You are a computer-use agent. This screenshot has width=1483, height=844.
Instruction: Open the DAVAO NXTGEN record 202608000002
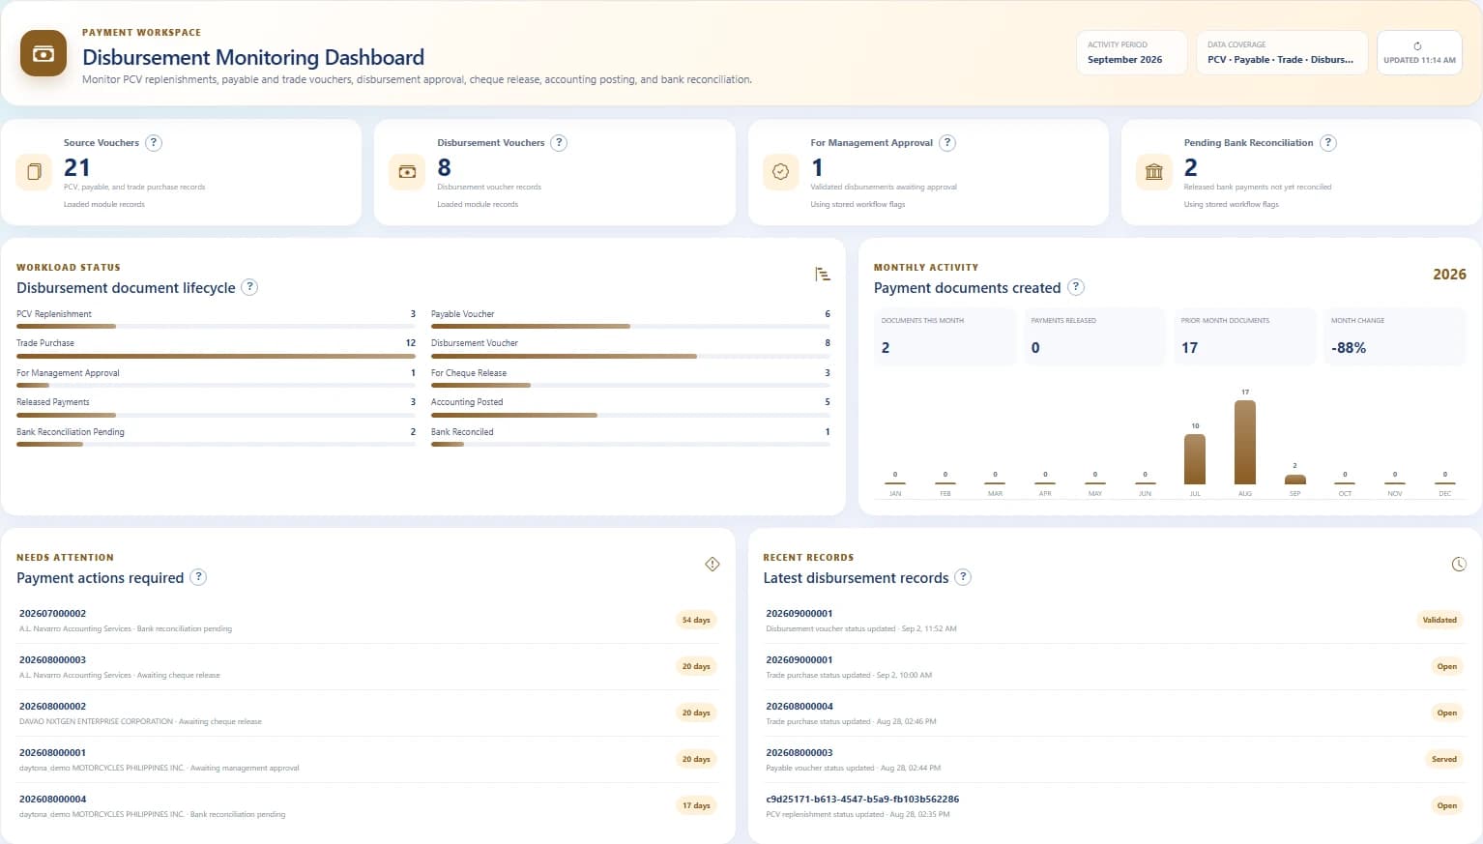(367, 713)
